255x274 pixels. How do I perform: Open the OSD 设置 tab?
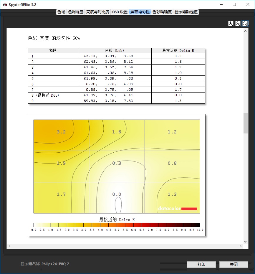point(120,12)
